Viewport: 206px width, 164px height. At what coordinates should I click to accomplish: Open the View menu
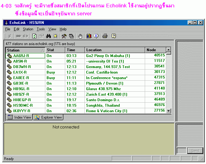pyautogui.click(x=52, y=29)
